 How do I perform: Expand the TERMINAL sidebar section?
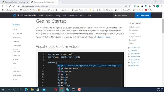tap(16, 42)
